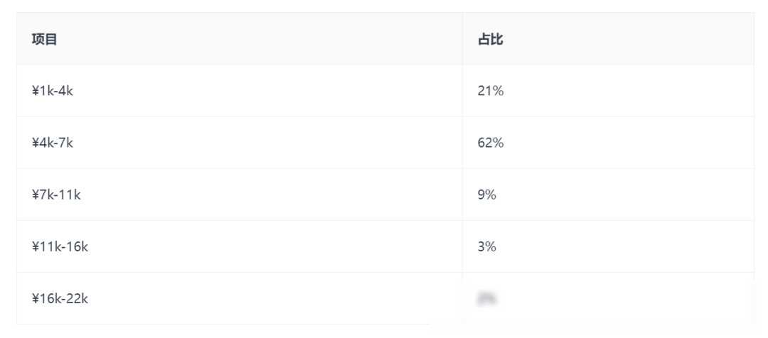Select the ¥16k-22k cell

pos(240,298)
